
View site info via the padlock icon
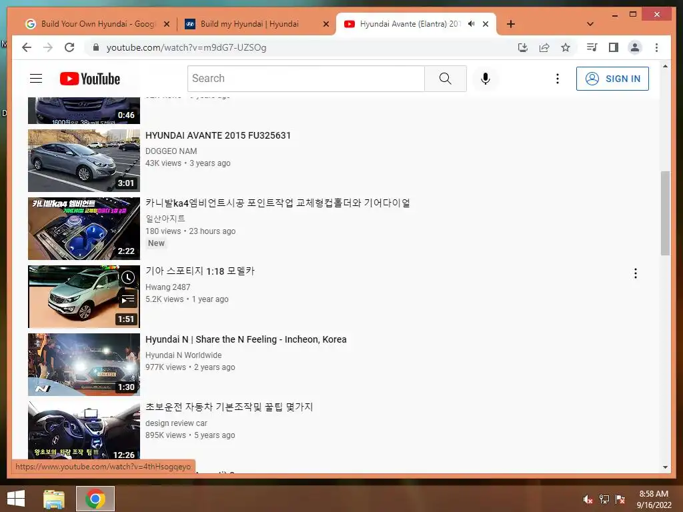coord(96,47)
